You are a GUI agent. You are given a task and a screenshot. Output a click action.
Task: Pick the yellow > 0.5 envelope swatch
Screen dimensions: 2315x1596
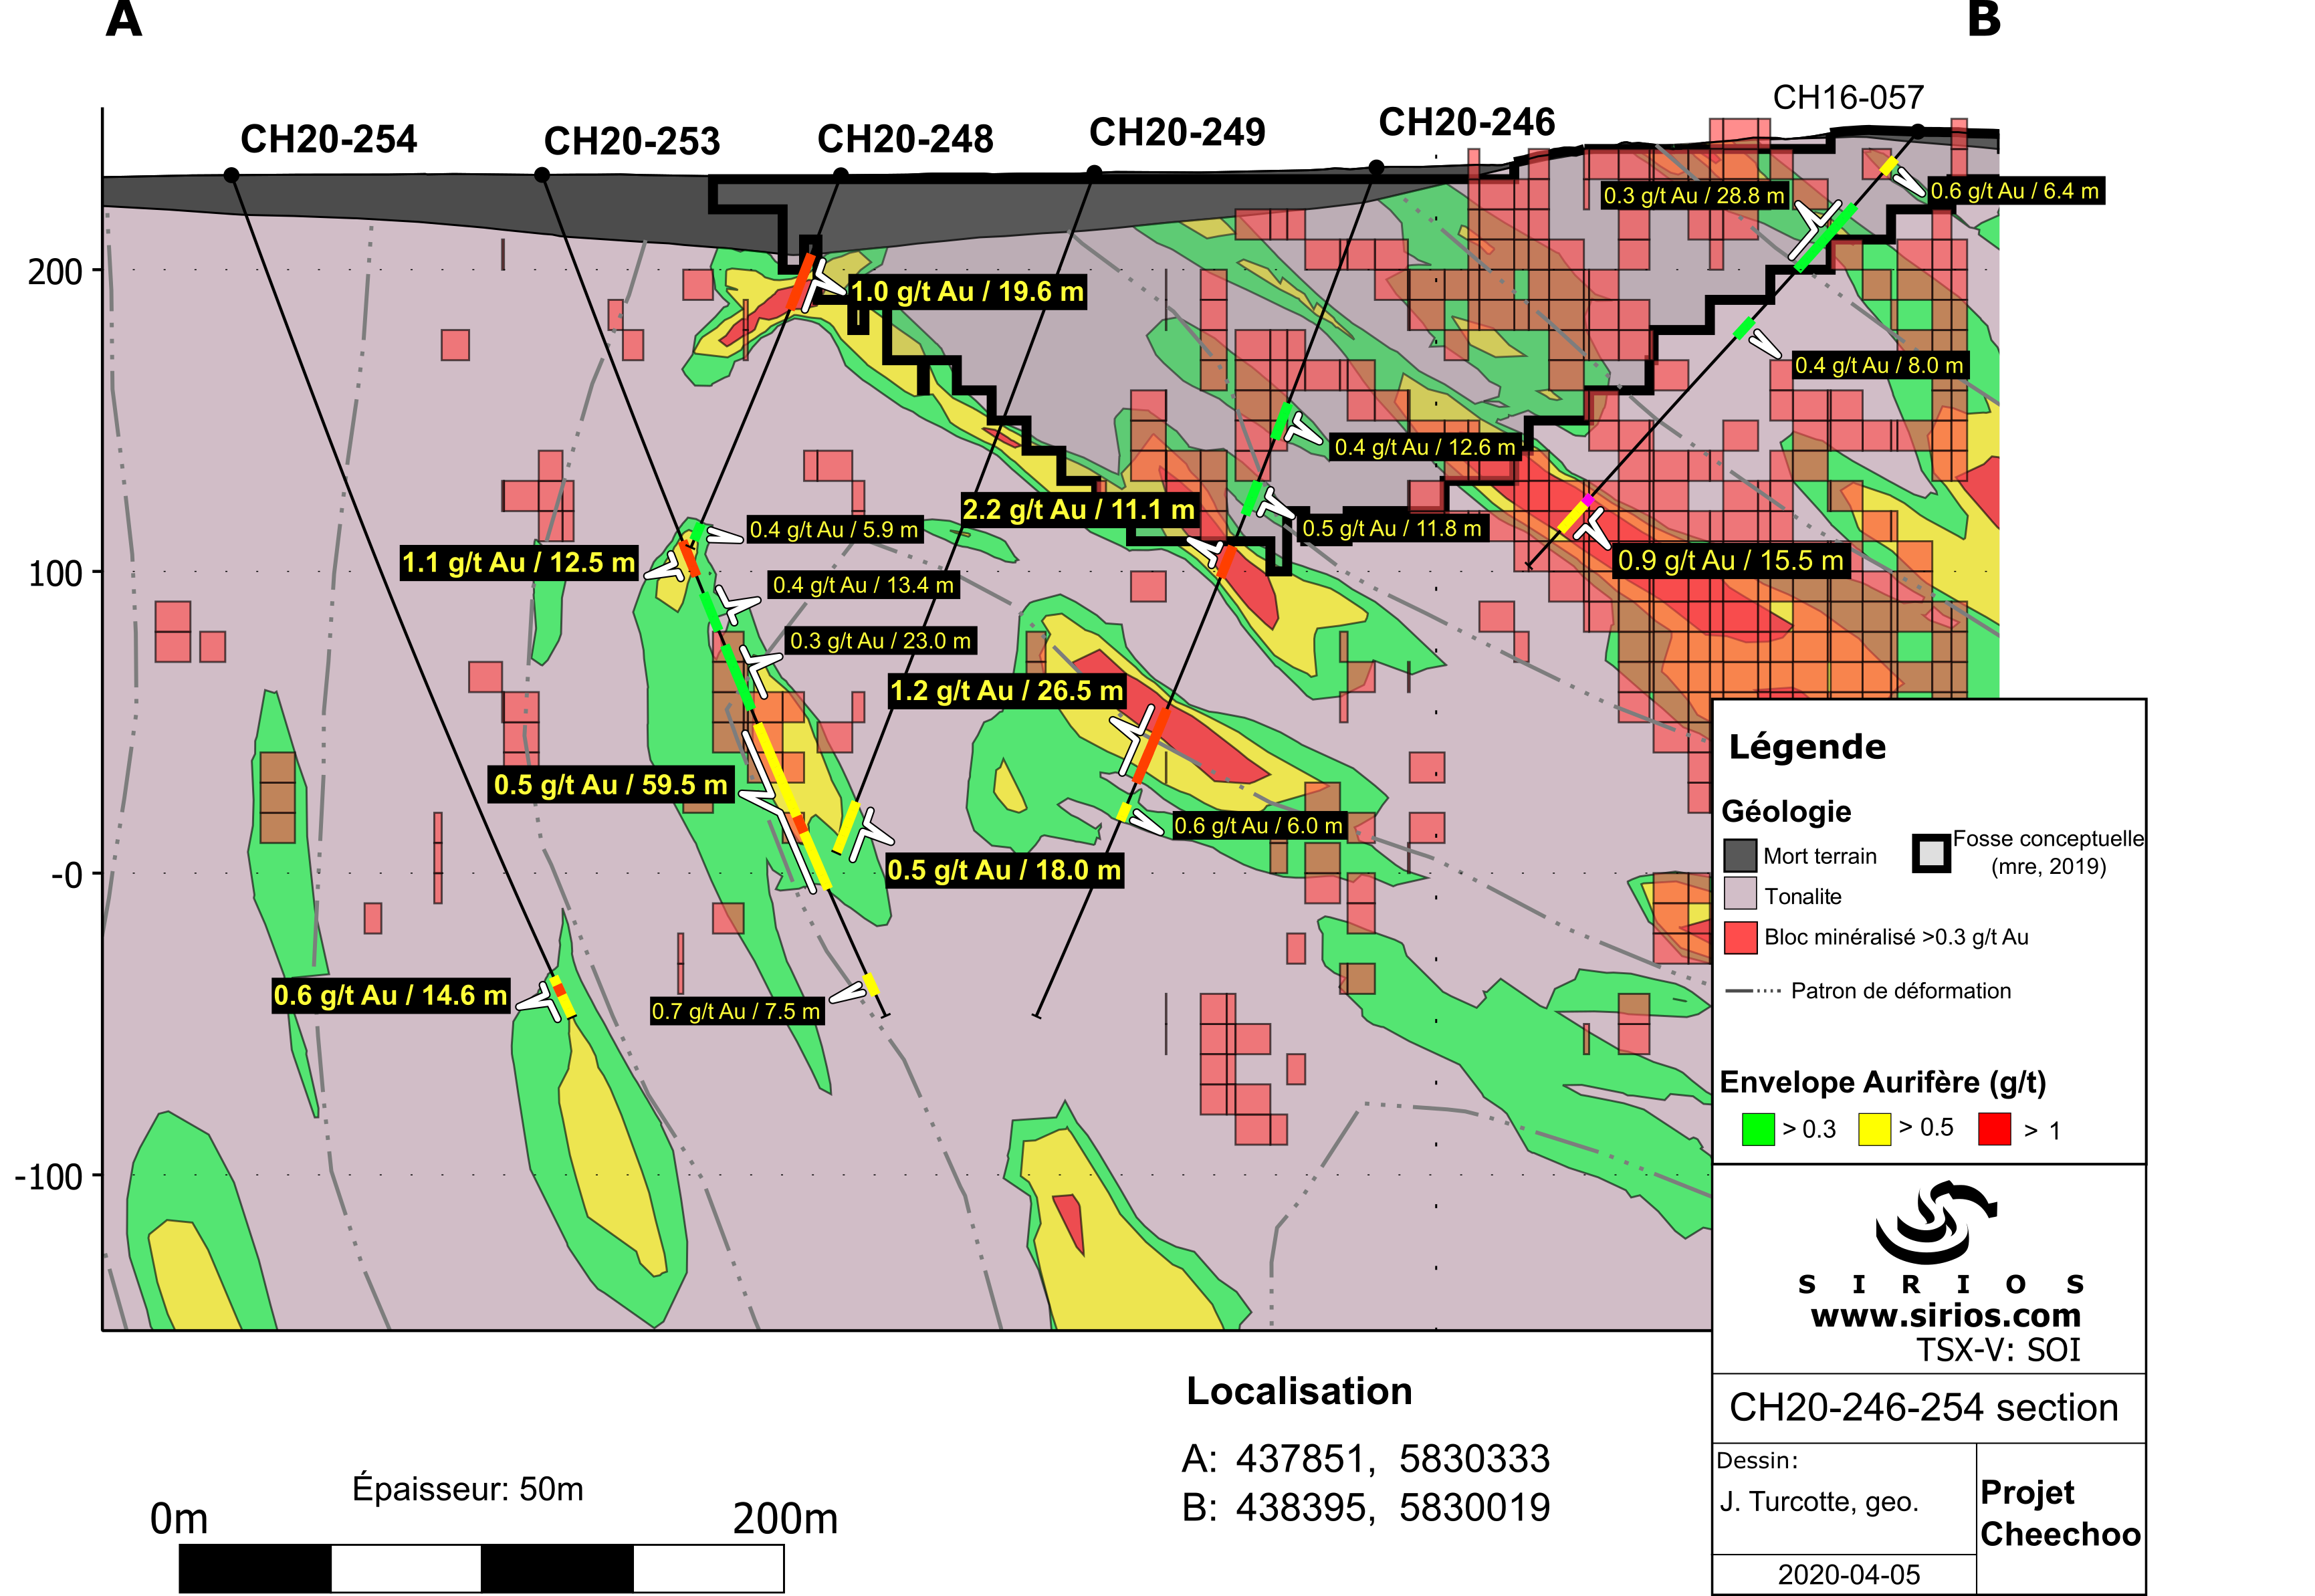tap(1874, 1129)
